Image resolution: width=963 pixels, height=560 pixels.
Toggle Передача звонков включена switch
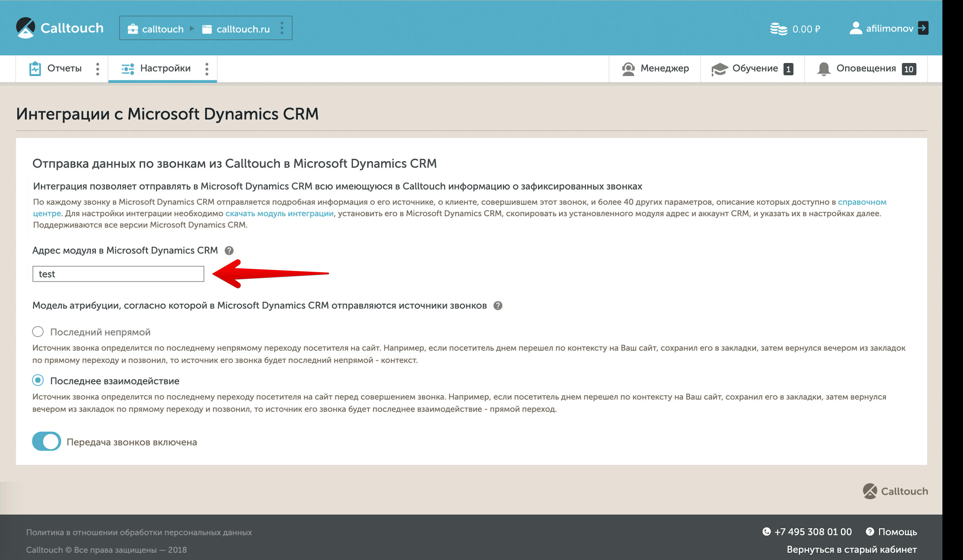coord(46,441)
